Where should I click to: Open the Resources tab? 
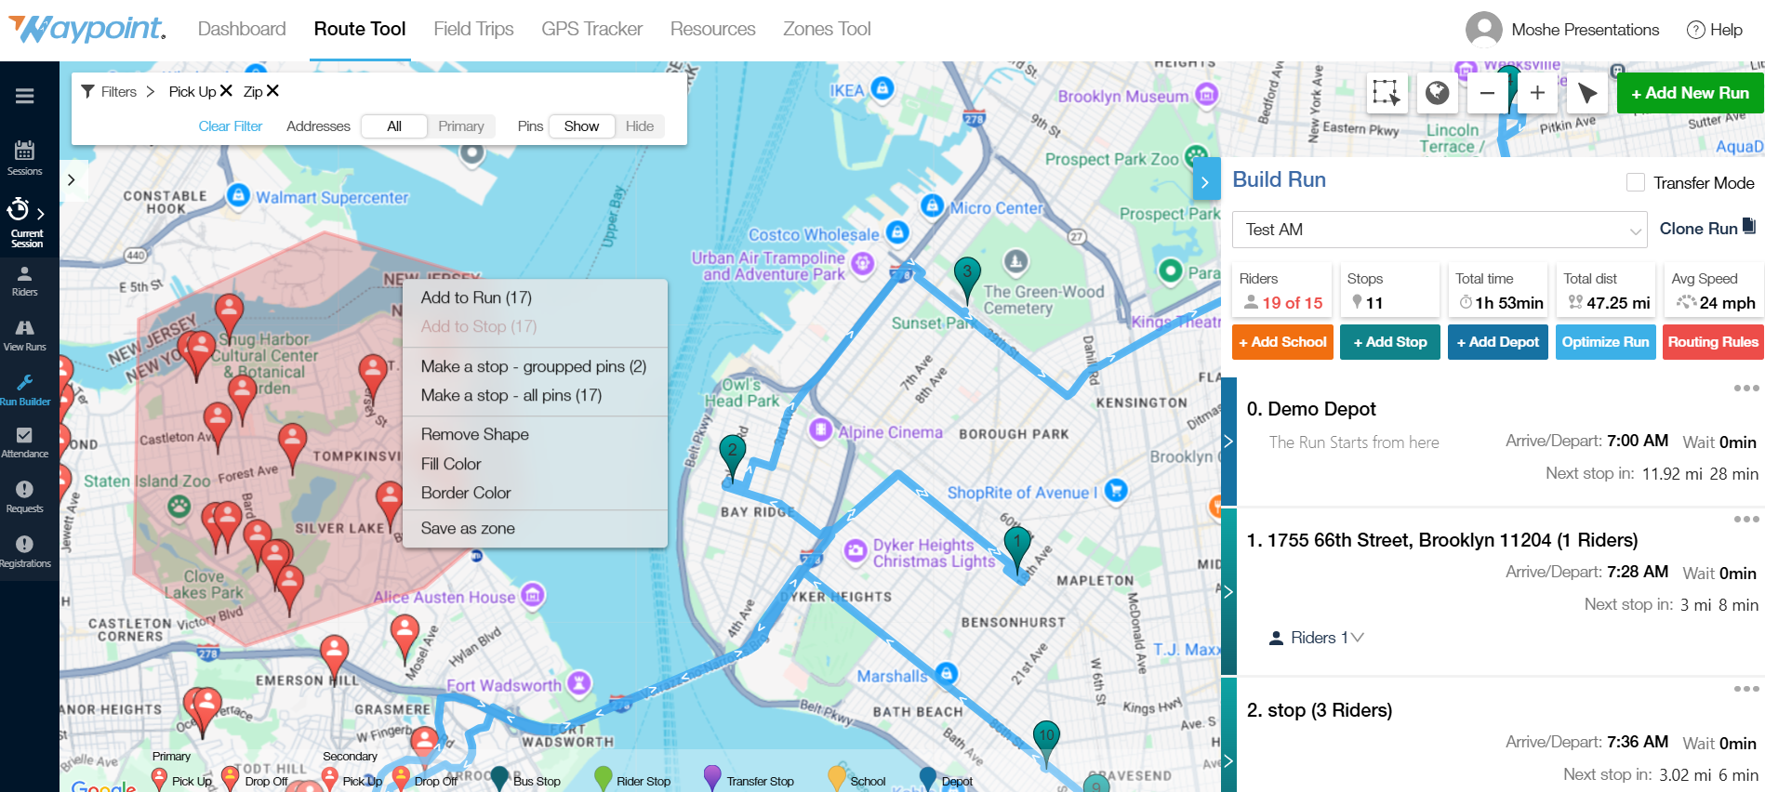tap(713, 29)
